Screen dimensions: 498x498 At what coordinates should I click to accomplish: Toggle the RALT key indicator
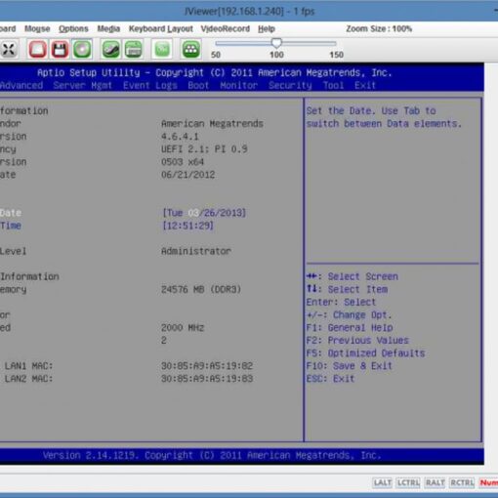[435, 482]
